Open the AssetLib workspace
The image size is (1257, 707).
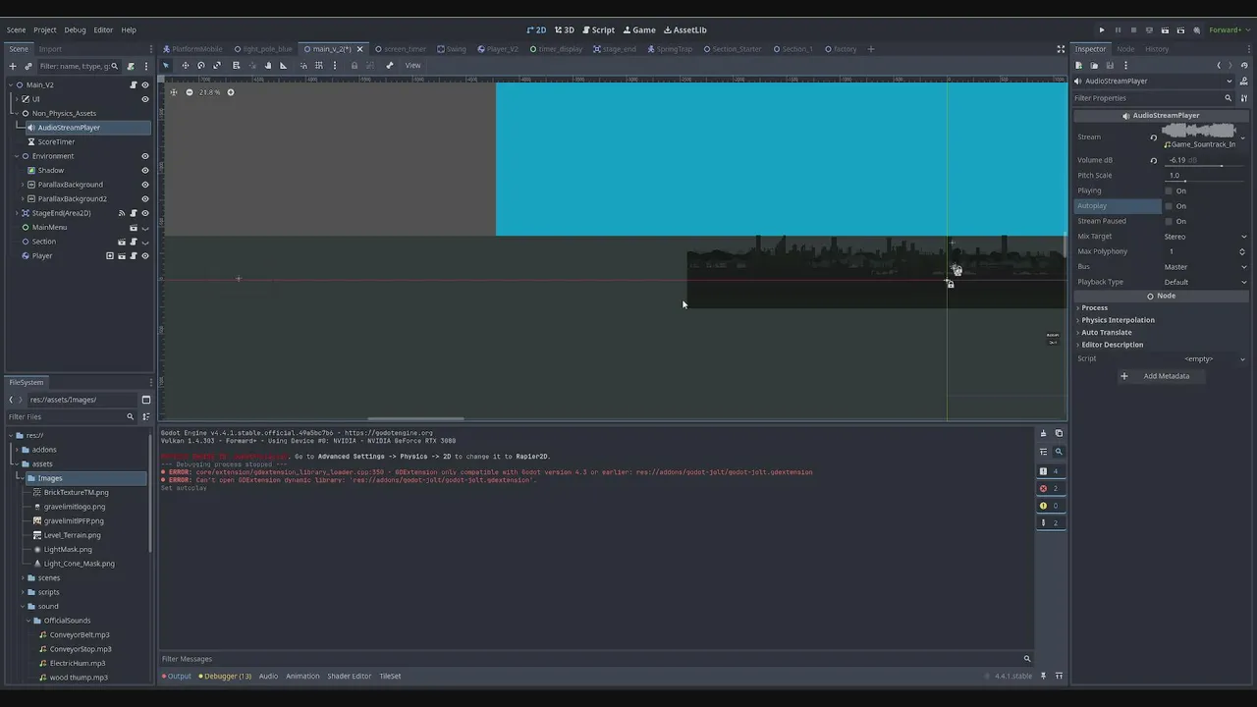[684, 29]
